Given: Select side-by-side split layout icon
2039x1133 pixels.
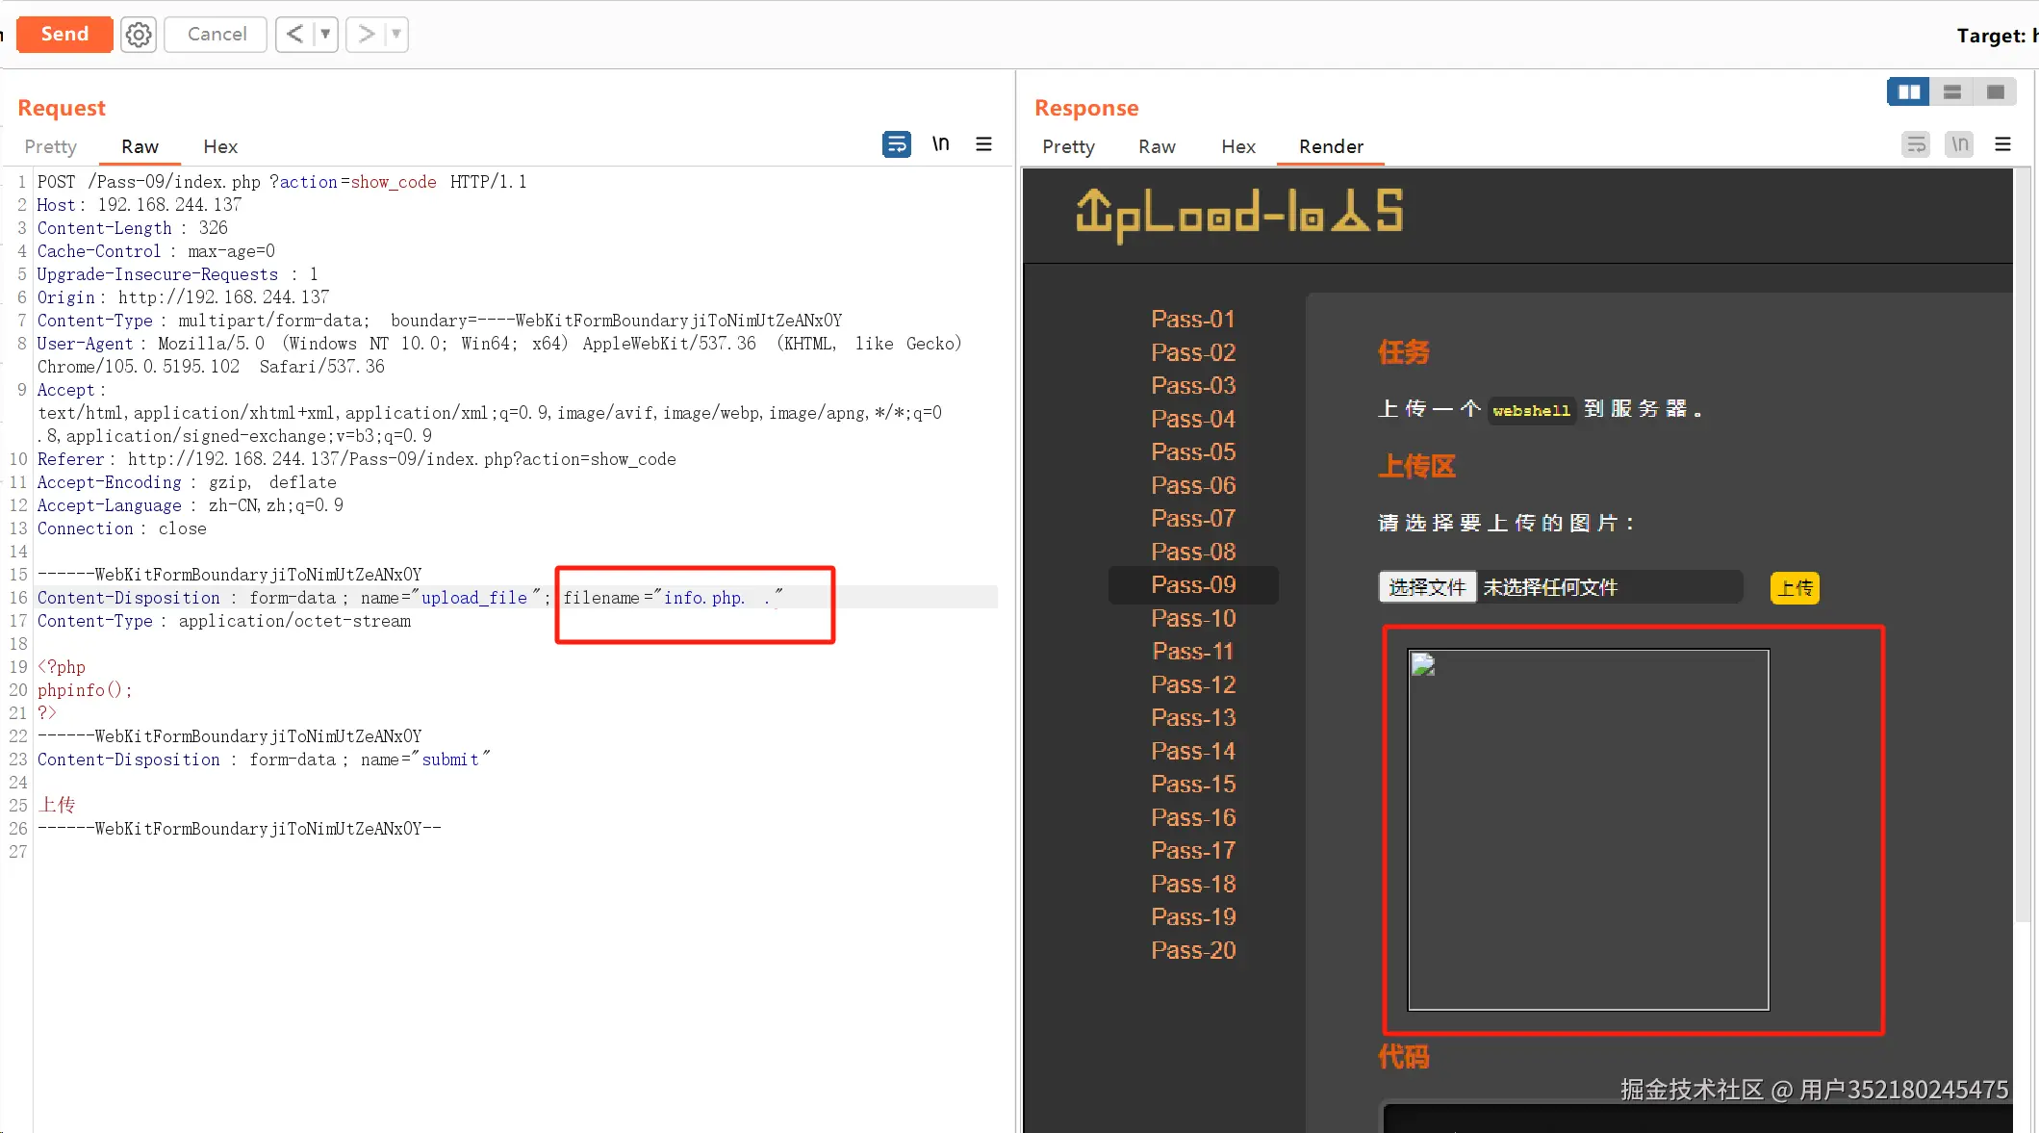Looking at the screenshot, I should (1908, 92).
